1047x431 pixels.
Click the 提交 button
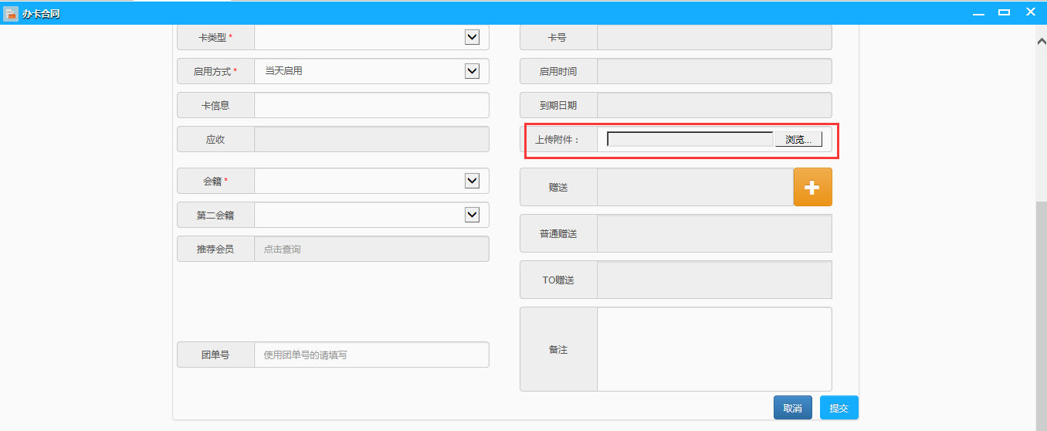[839, 408]
